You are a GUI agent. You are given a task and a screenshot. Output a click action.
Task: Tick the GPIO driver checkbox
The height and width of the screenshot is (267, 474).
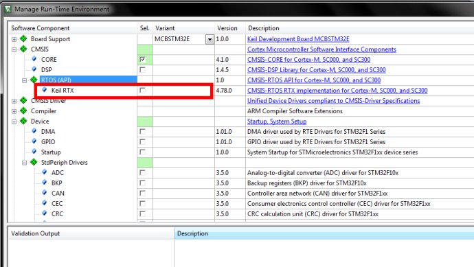[x=142, y=141]
